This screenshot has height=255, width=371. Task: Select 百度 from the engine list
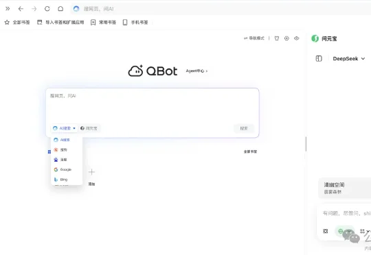(67, 160)
